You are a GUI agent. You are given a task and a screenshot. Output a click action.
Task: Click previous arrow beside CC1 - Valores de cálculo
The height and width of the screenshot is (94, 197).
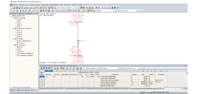pos(76,8)
